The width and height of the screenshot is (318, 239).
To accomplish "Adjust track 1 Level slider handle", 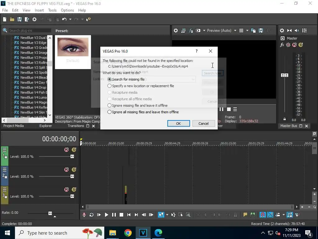I will click(72, 157).
